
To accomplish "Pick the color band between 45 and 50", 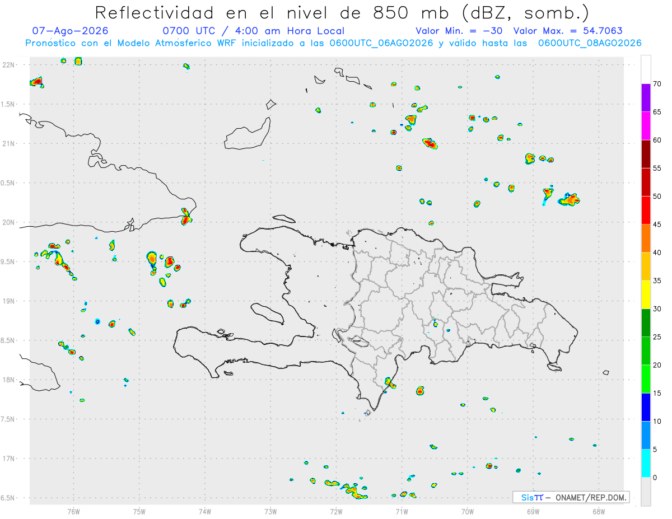I will click(646, 211).
